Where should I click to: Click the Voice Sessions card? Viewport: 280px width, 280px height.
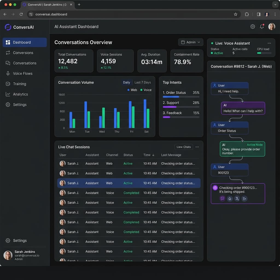(x=115, y=61)
